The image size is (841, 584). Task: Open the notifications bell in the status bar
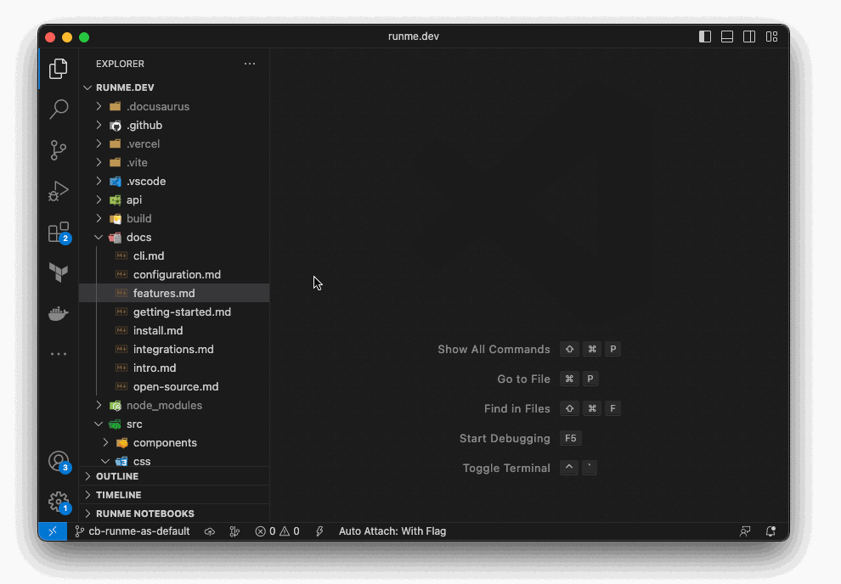[770, 531]
